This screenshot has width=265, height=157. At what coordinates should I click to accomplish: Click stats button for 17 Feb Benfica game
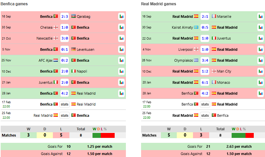pyautogui.click(x=64, y=104)
